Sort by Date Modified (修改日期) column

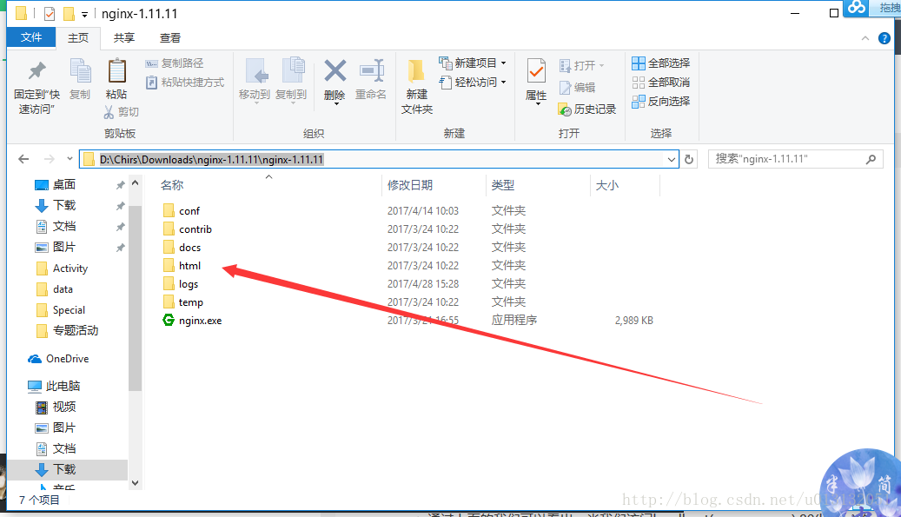410,185
